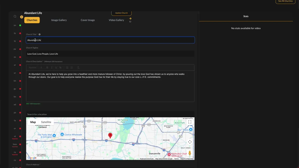
Task: Click Report a map error link
Action: coord(187,159)
